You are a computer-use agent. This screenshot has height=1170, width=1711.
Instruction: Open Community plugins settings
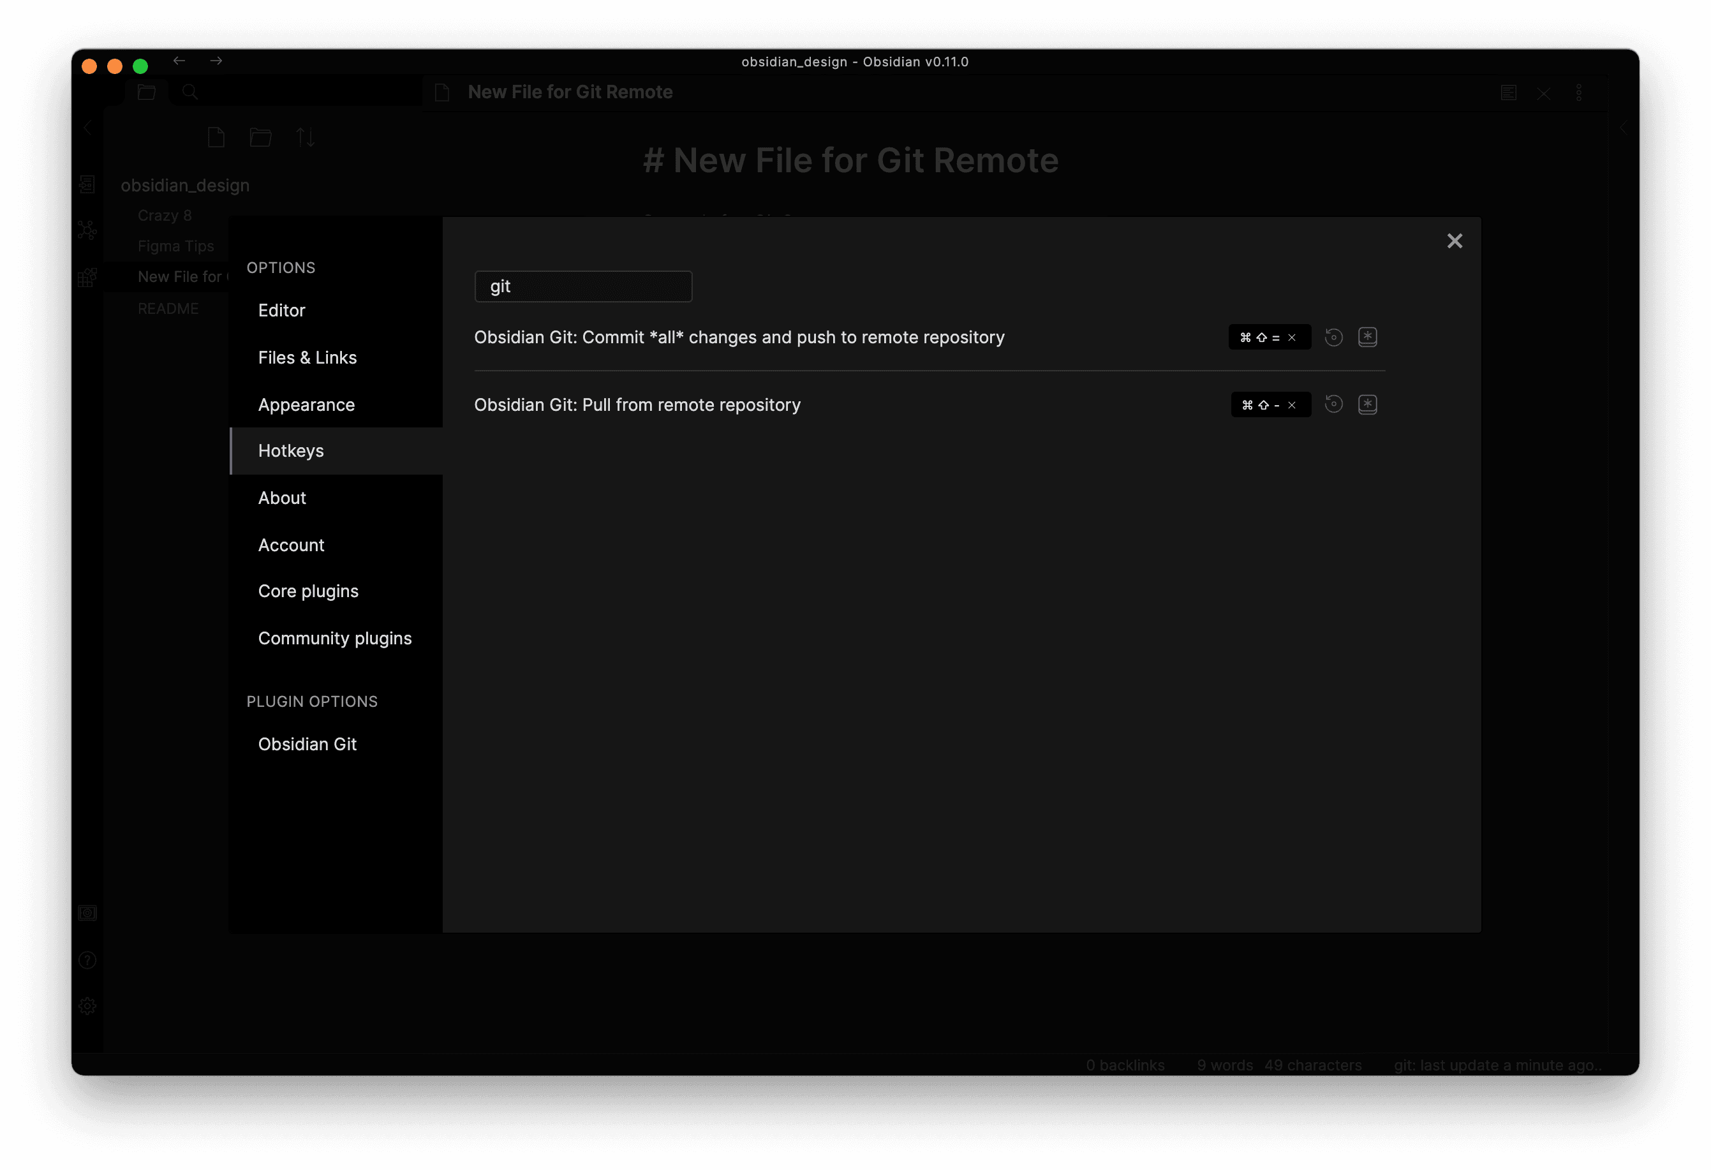(334, 639)
